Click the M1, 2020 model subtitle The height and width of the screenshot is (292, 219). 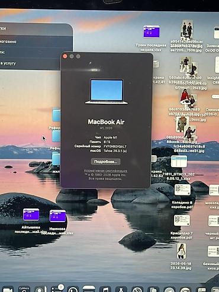[x=106, y=128]
